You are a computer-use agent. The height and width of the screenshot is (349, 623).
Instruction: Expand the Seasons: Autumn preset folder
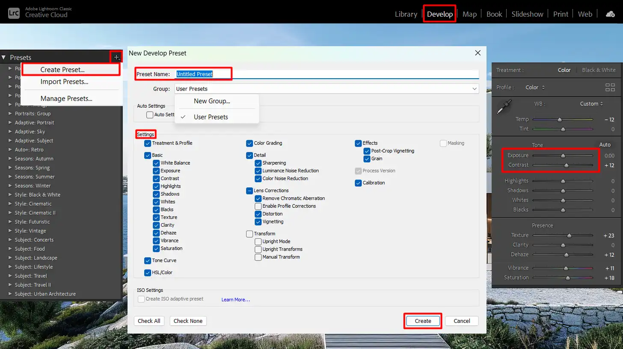pyautogui.click(x=10, y=159)
